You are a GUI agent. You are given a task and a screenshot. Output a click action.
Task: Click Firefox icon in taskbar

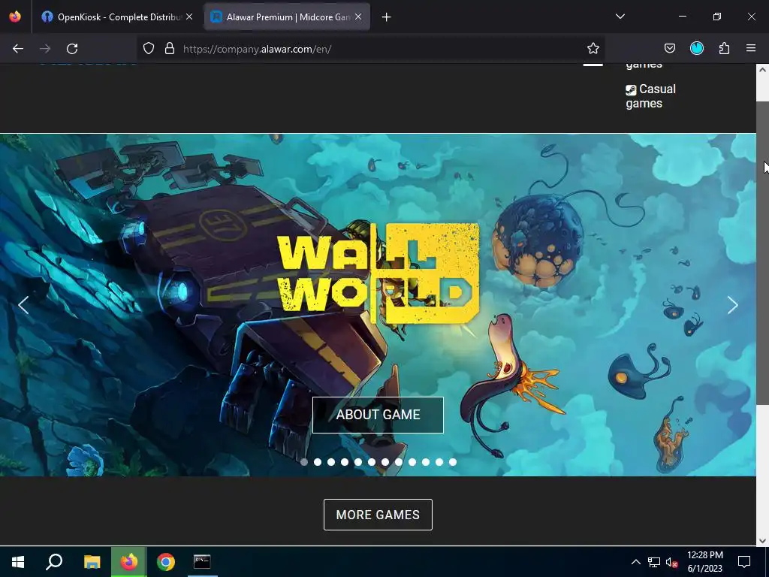(x=128, y=562)
